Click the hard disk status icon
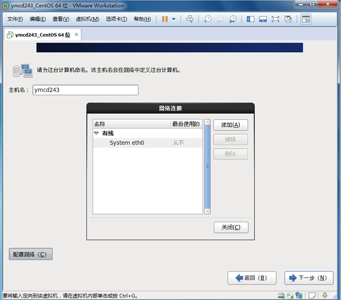Screen dimensions: 341x300 pyautogui.click(x=282, y=296)
